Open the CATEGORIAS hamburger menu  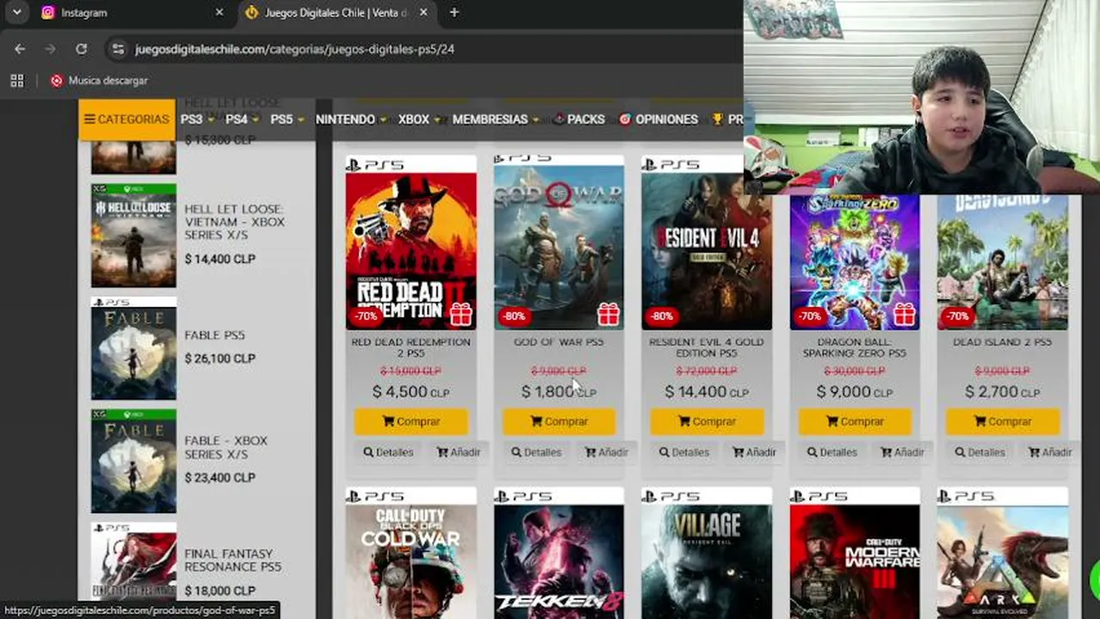[127, 120]
